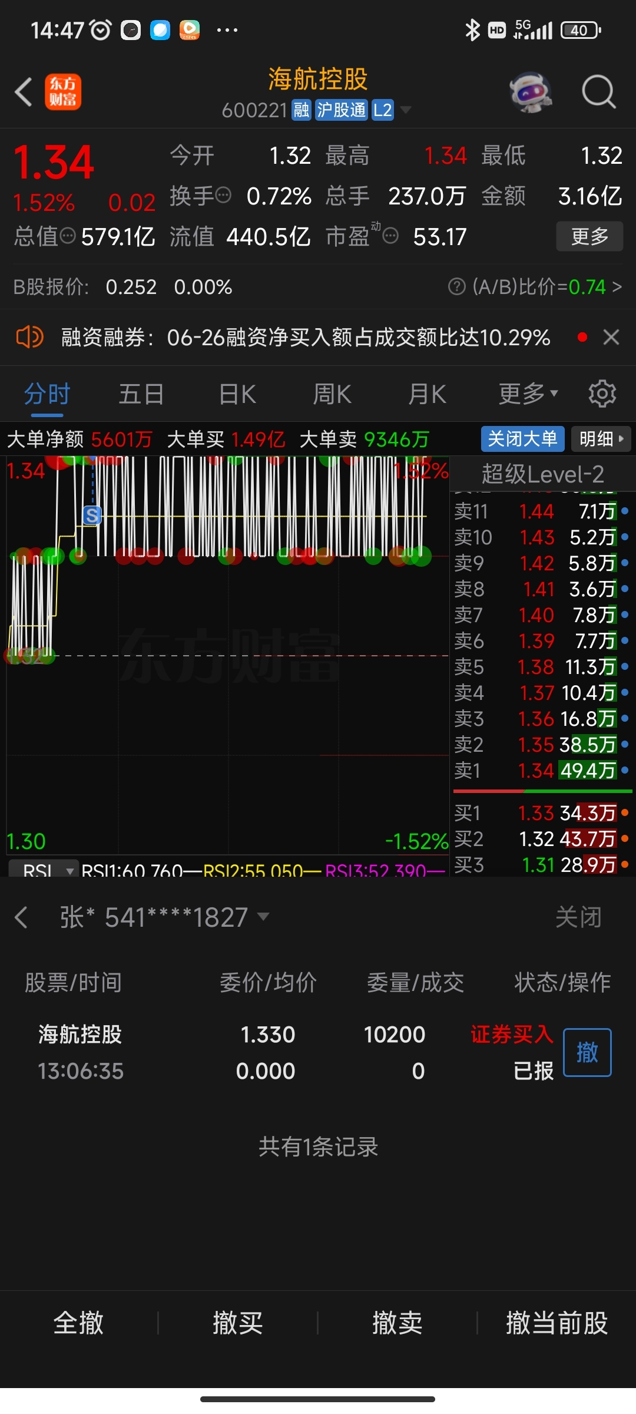The height and width of the screenshot is (1414, 636).
Task: Tap the orange speaker announcement icon
Action: pyautogui.click(x=29, y=338)
